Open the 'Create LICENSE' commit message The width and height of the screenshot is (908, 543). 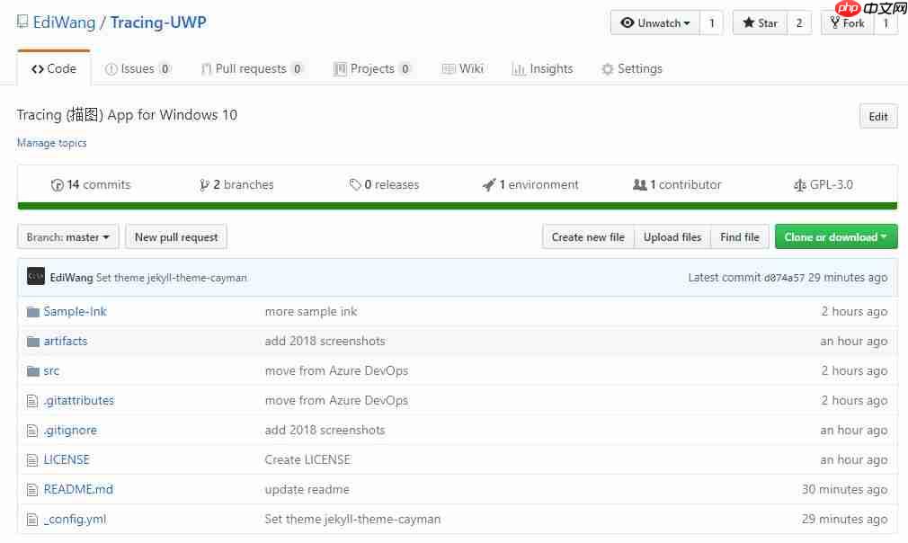(x=307, y=459)
